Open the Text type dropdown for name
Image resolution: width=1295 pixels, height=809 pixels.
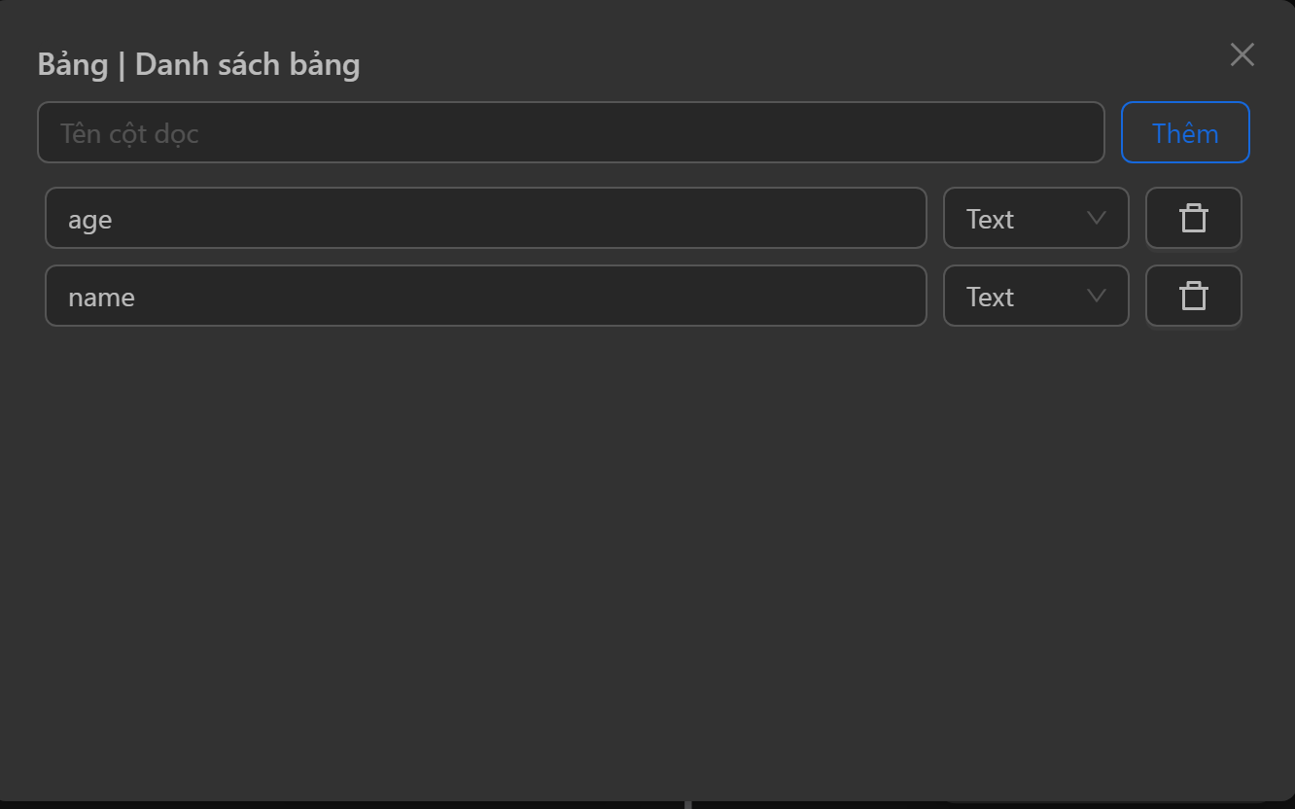1035,297
